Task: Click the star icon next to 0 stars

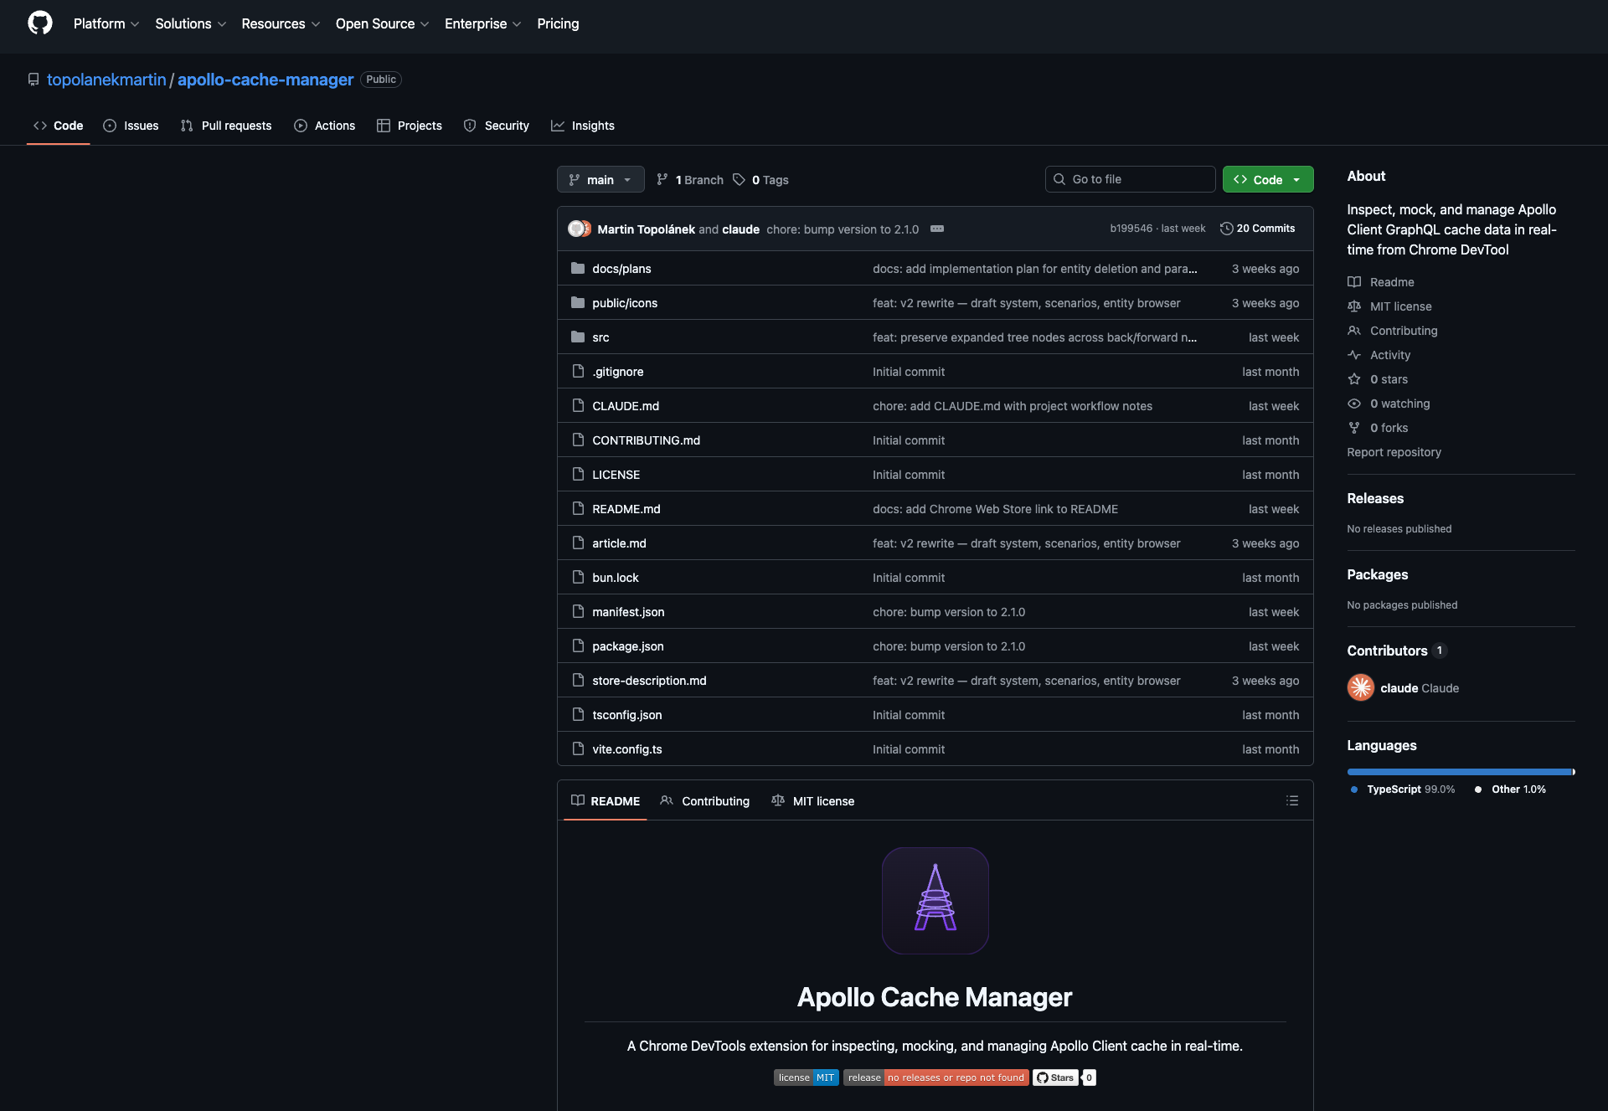Action: coord(1354,379)
